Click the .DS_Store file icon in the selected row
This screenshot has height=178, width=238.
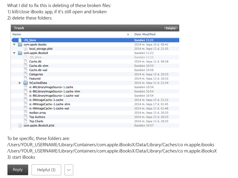(20, 40)
